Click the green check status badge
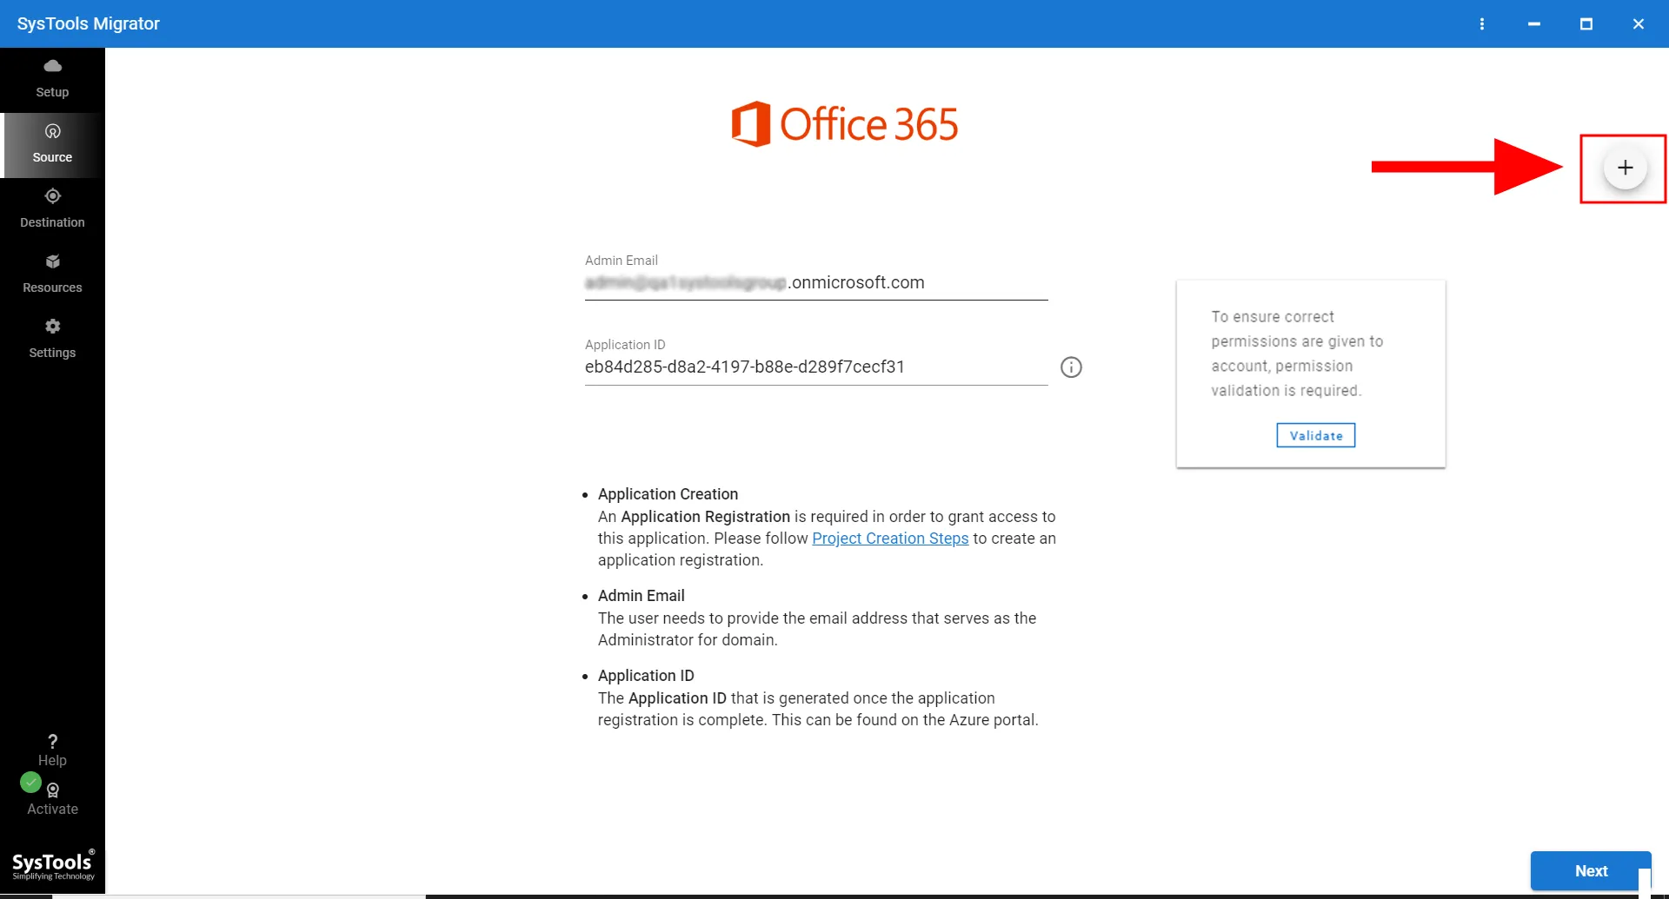 tap(30, 783)
